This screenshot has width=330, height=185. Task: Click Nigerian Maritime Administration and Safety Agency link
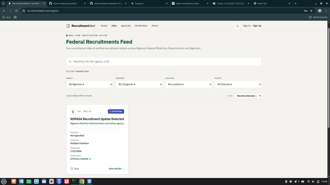tap(97, 123)
